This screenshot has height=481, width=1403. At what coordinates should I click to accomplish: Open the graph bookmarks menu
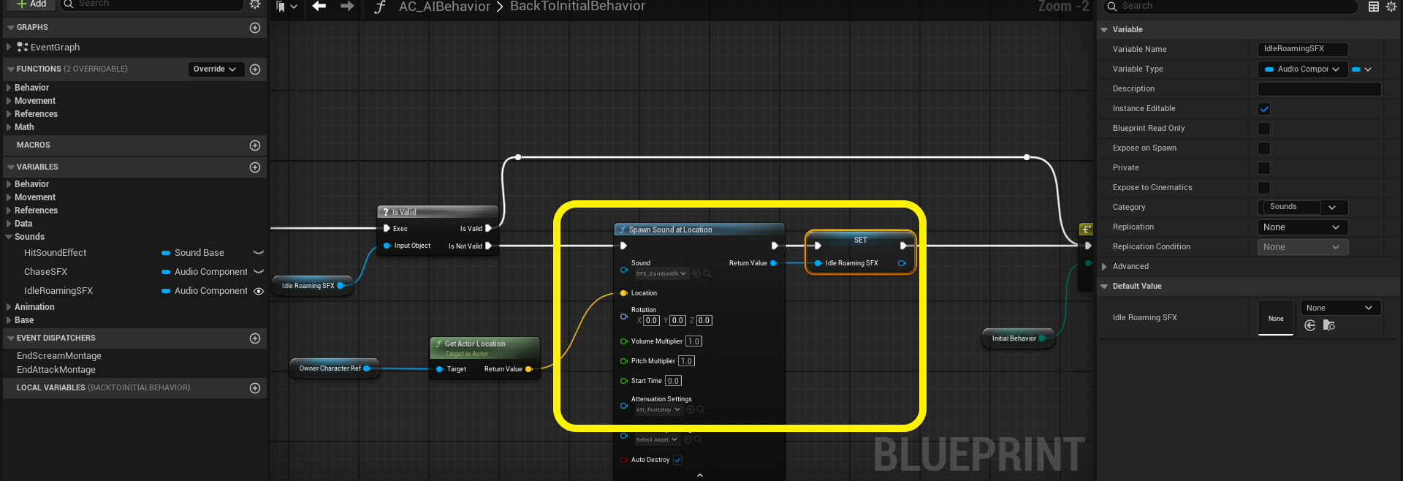(286, 7)
